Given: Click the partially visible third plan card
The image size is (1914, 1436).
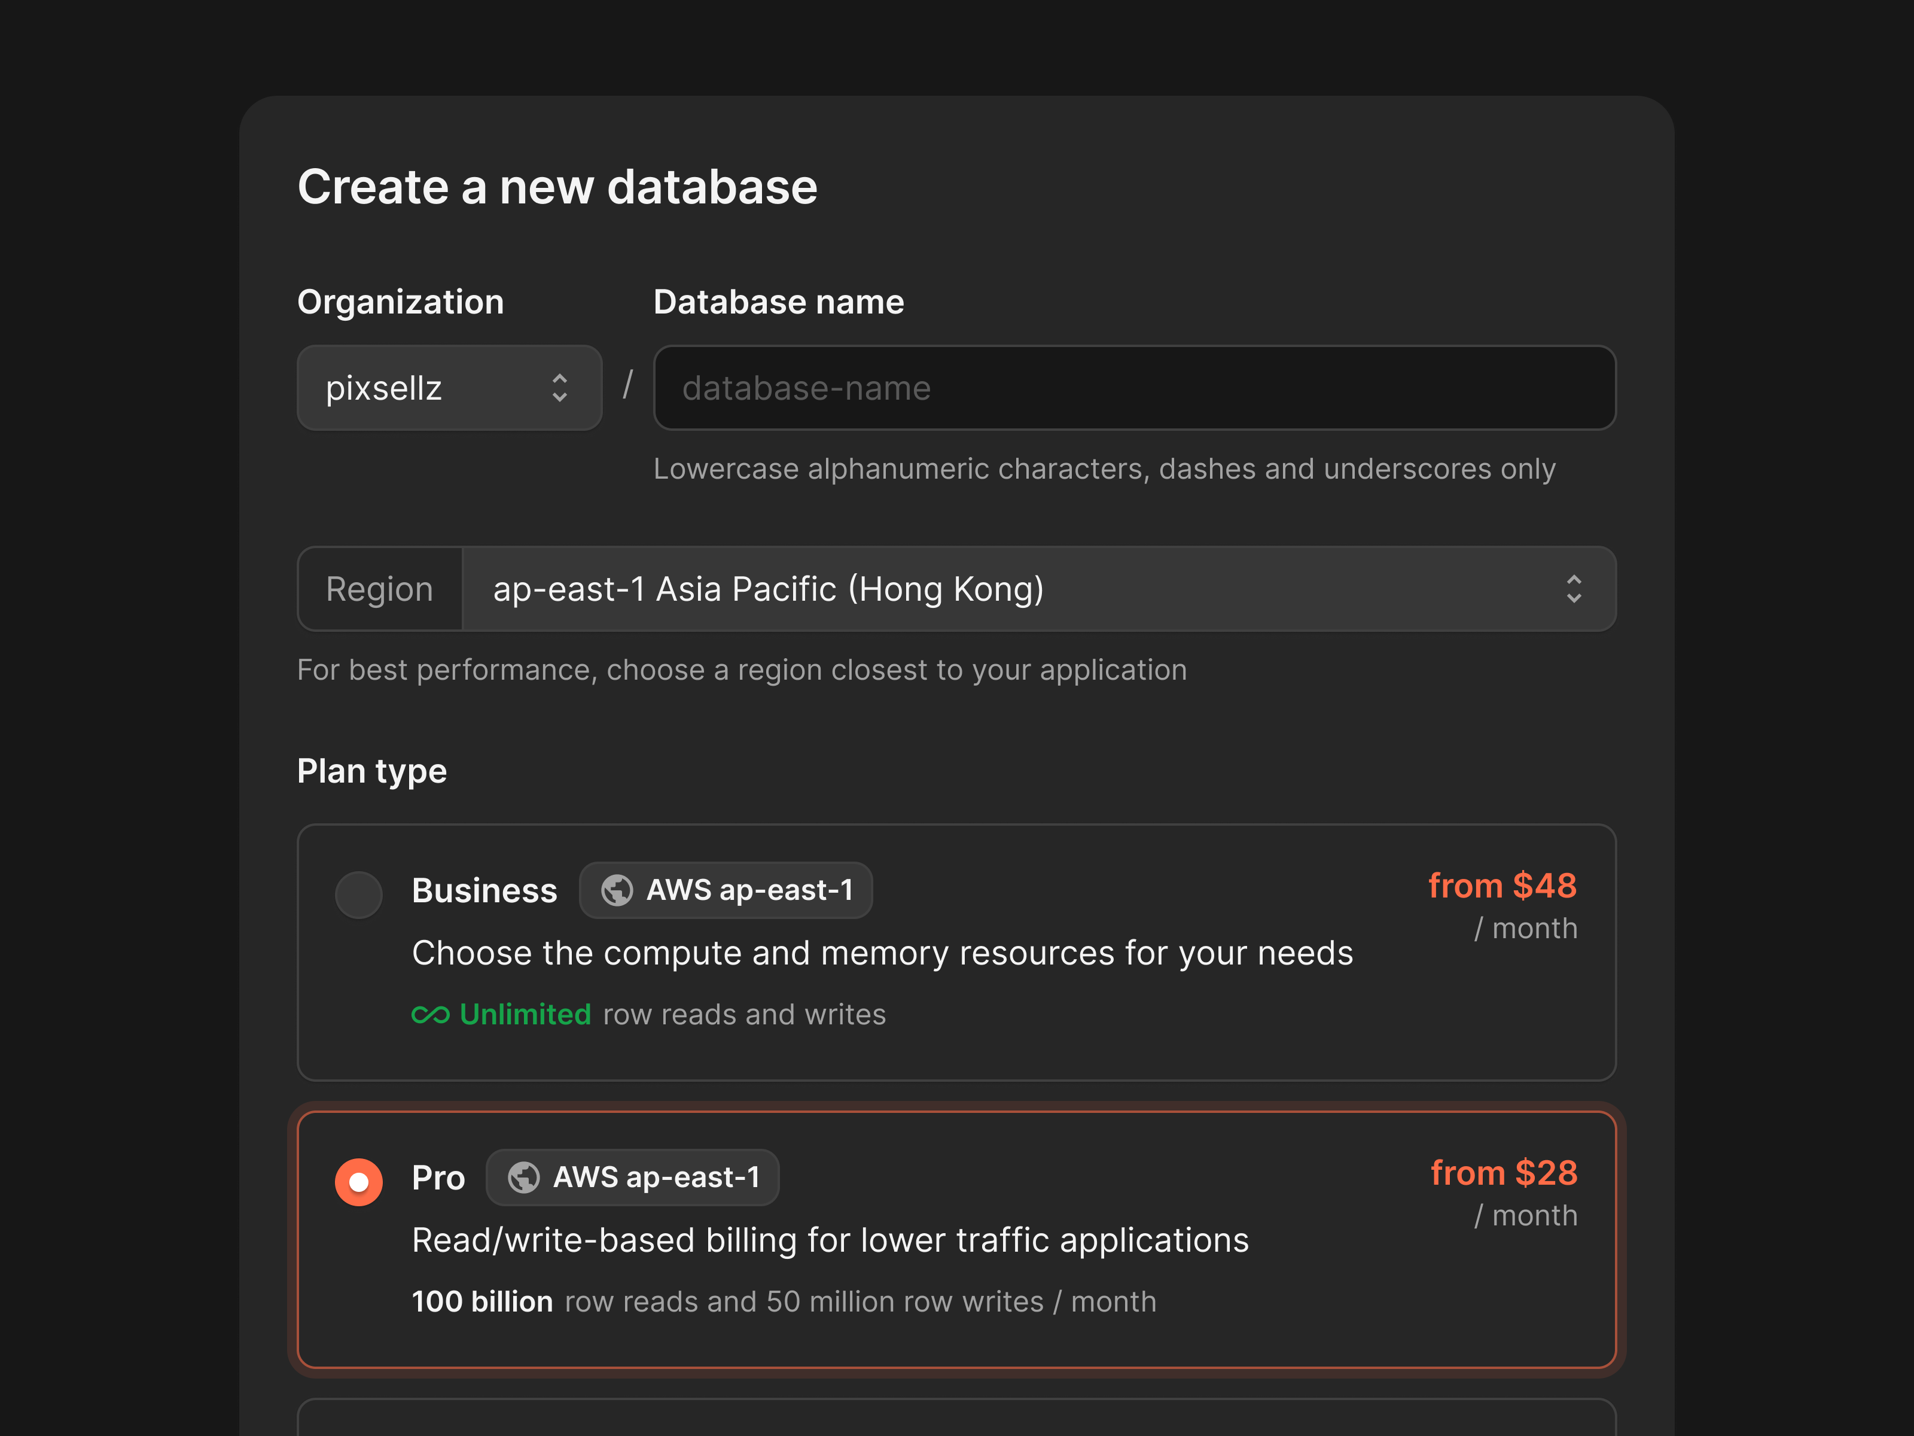Looking at the screenshot, I should [x=956, y=1420].
